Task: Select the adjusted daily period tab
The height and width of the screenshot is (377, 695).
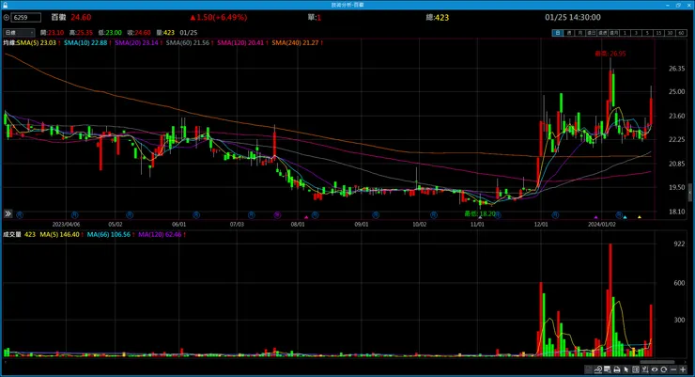Action: 592,33
